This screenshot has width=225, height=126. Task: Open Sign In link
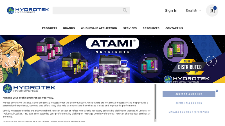(171, 10)
